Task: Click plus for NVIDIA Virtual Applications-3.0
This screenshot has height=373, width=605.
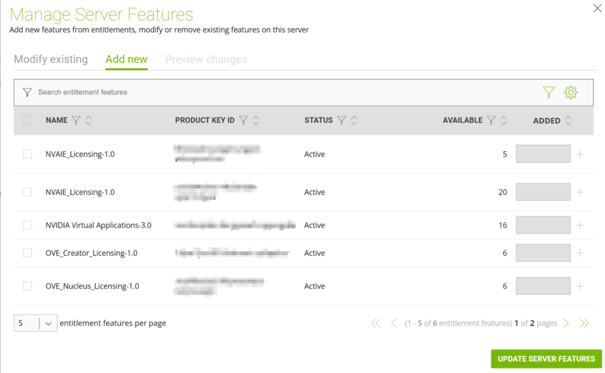Action: [x=580, y=225]
